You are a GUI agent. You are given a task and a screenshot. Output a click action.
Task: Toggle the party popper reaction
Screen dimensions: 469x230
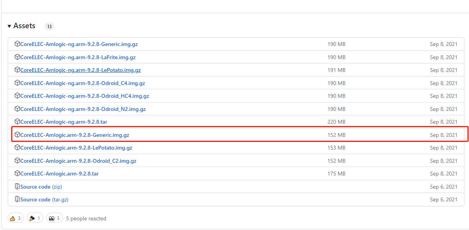(35, 218)
